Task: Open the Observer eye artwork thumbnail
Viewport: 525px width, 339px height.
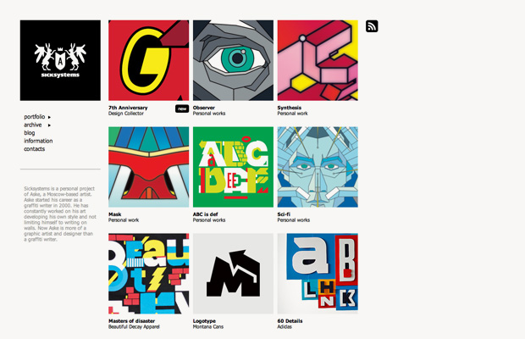Action: (233, 60)
